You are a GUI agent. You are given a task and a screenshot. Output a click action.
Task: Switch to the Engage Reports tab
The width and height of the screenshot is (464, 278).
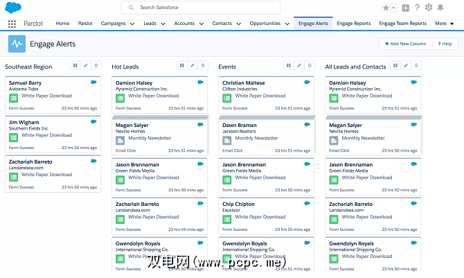tap(353, 24)
